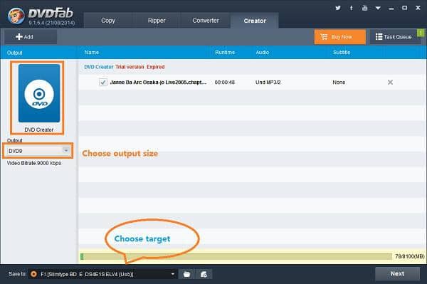
Task: Click the Buy Now button
Action: point(340,37)
